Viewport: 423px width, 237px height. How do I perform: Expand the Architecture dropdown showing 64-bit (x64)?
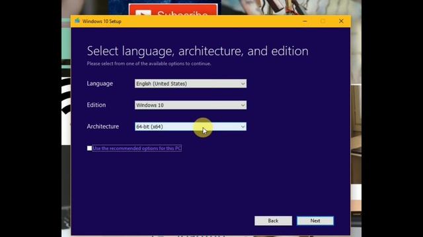190,126
